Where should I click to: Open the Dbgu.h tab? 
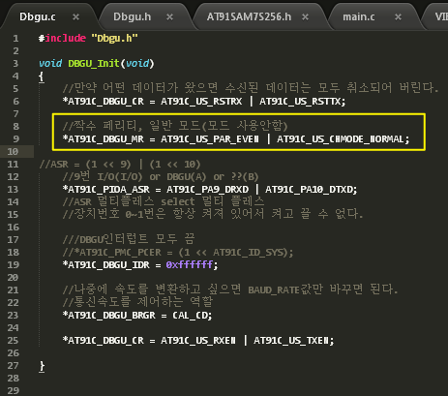133,16
